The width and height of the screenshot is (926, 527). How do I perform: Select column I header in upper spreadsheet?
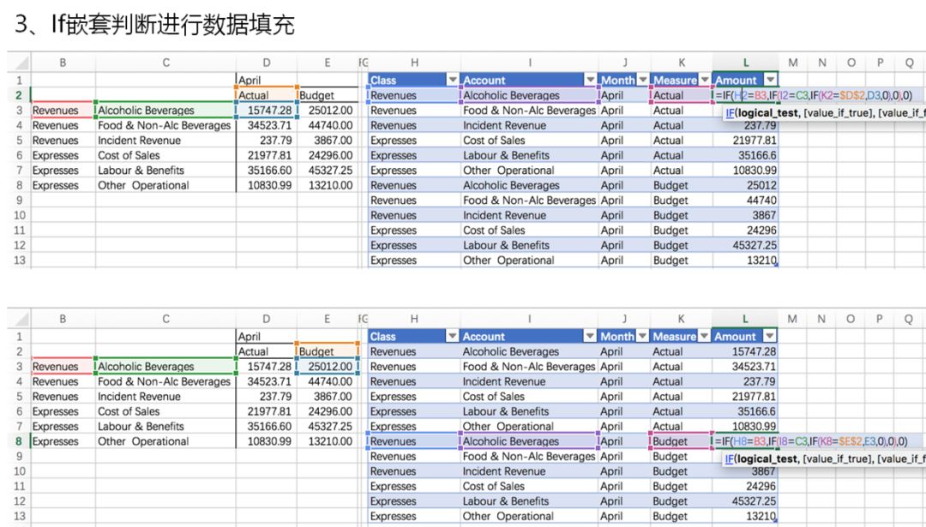(x=530, y=63)
